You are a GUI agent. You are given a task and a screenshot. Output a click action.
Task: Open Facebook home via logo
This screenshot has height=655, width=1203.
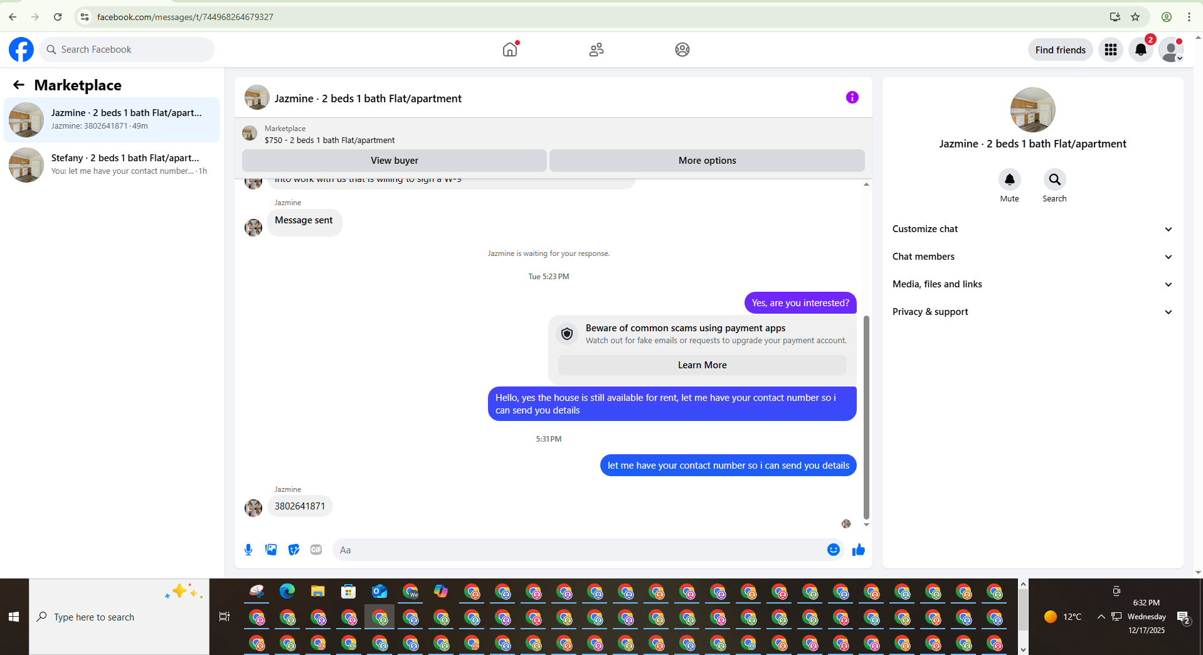pos(21,50)
